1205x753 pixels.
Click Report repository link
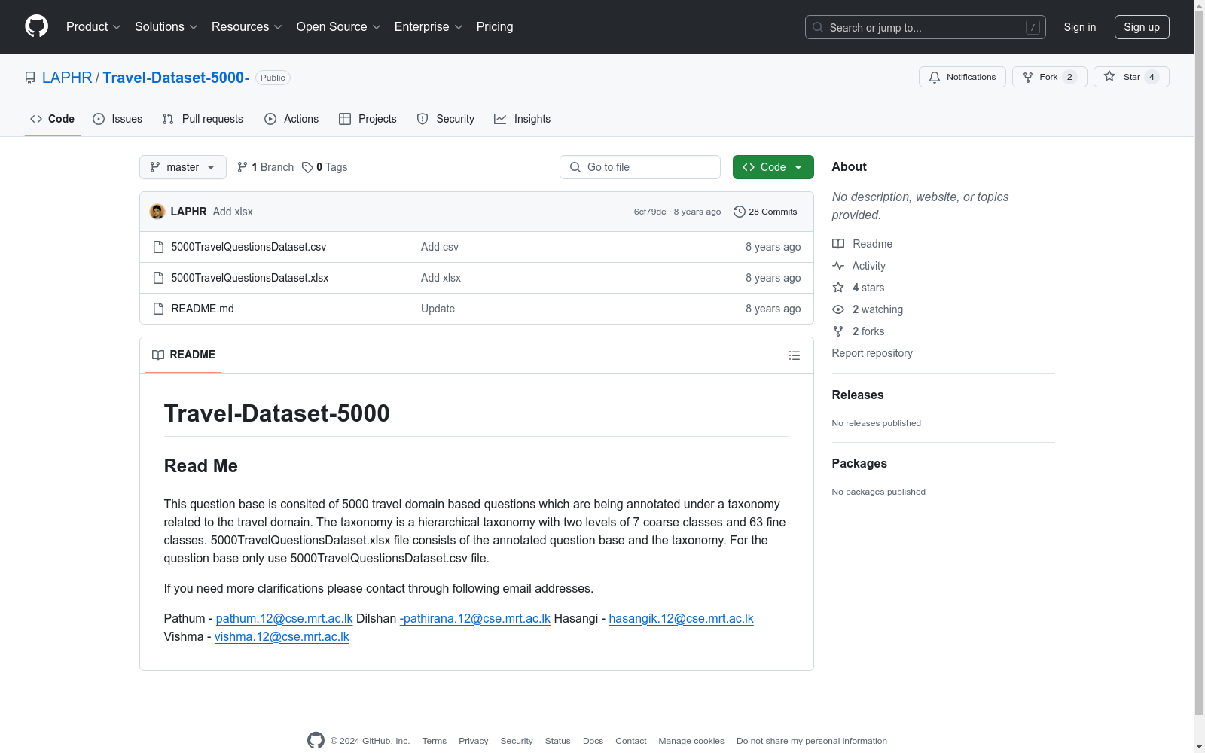point(872,353)
